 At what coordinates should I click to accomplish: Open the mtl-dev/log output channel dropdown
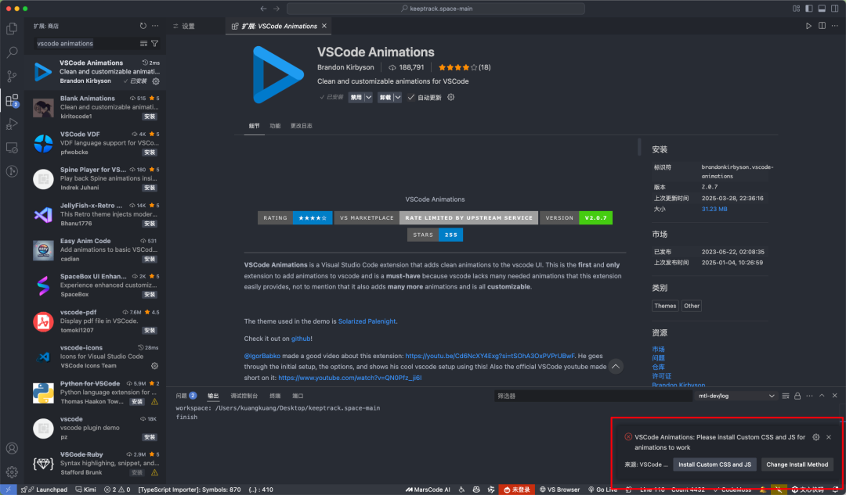point(736,396)
